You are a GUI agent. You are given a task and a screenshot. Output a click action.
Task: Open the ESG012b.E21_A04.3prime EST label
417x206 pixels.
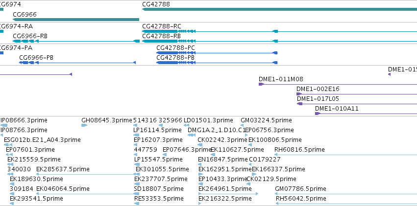point(42,139)
